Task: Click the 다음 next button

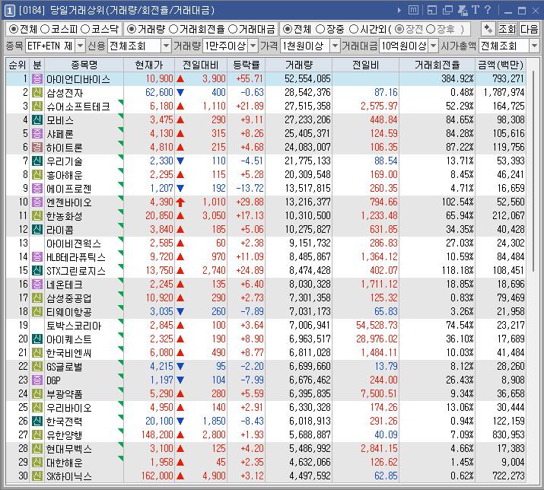Action: click(x=529, y=29)
